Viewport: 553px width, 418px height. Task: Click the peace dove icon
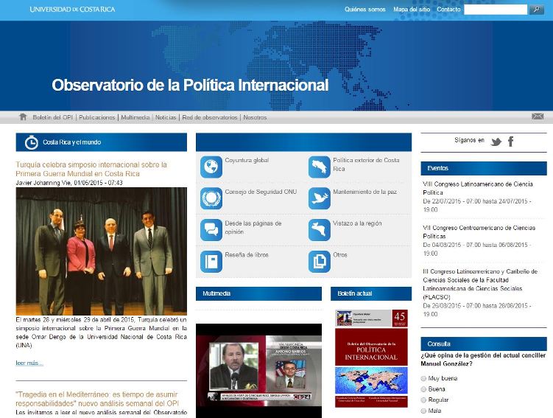(319, 198)
